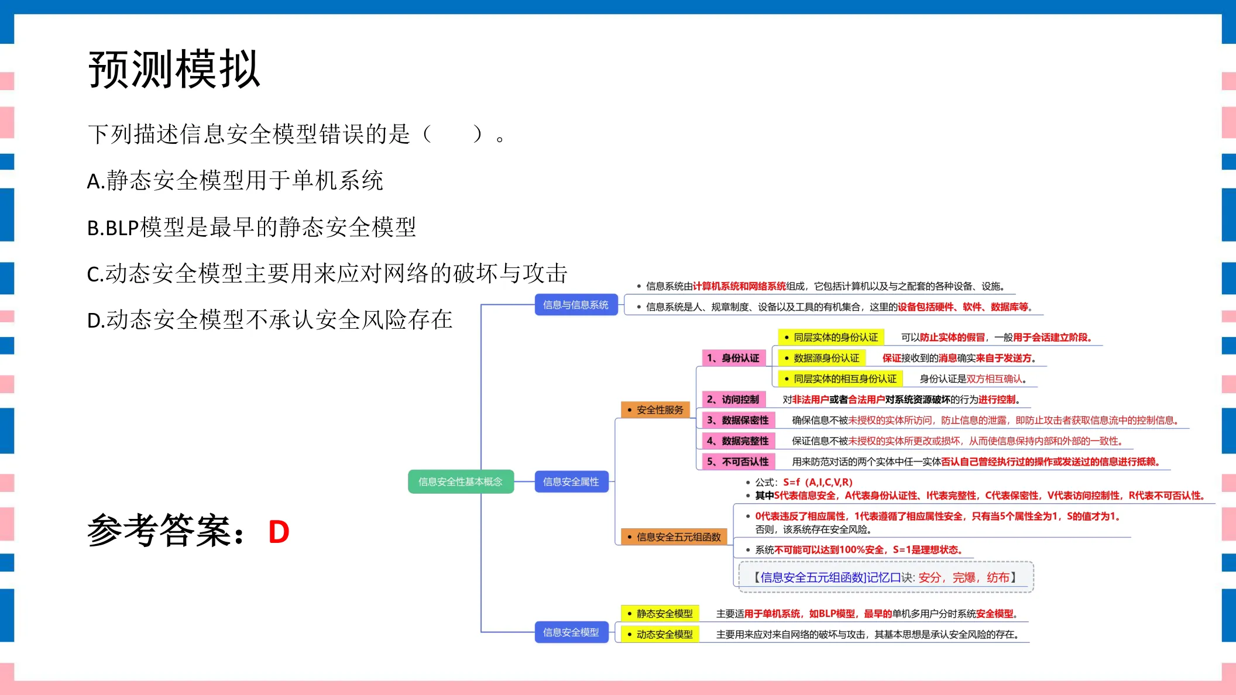Image resolution: width=1236 pixels, height=695 pixels.
Task: Click the line starting 0代表违反了相应属性
Action: pyautogui.click(x=938, y=516)
